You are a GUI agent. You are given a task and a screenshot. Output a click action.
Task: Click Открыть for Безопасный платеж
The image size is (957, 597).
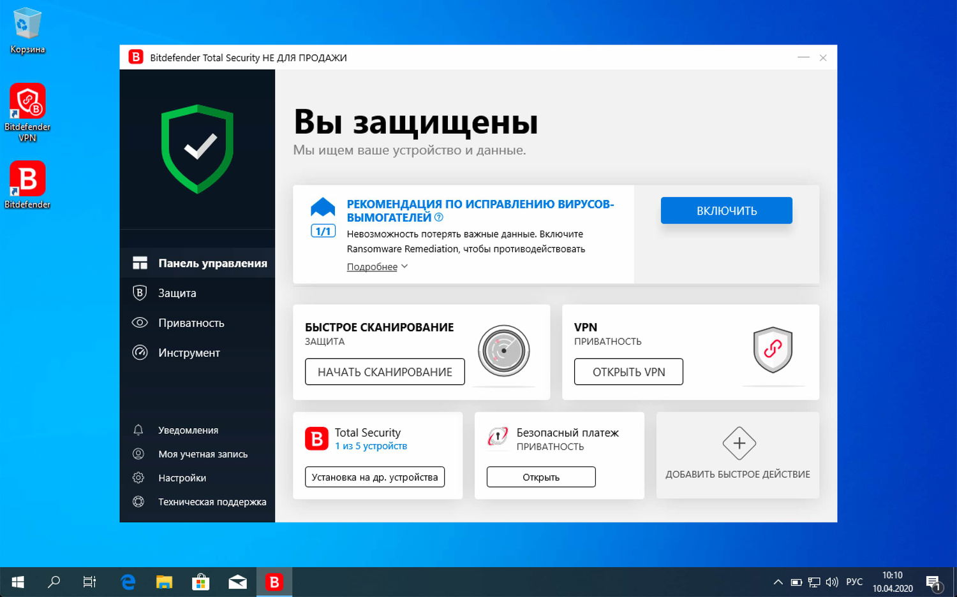click(540, 477)
